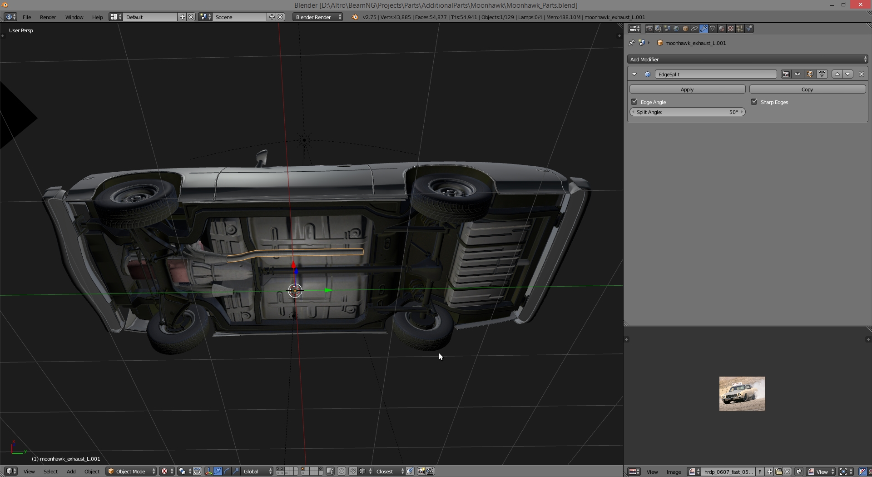Open the Material properties tab

click(x=722, y=29)
